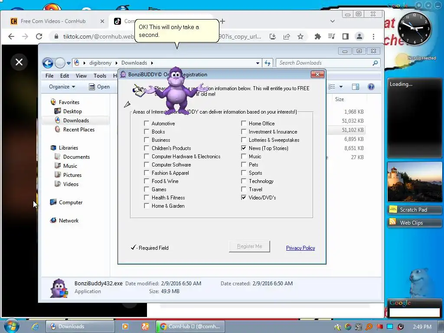Click the share icon in Chrome address bar
The image size is (444, 333).
coord(287,36)
